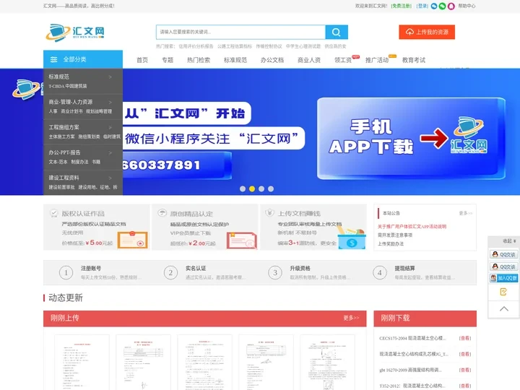Expand the 工程施组方案 category arrow
520x390 pixels.
point(110,127)
